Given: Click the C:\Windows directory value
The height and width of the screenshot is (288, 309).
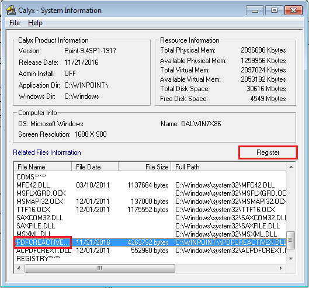Looking at the screenshot, I should click(82, 96).
